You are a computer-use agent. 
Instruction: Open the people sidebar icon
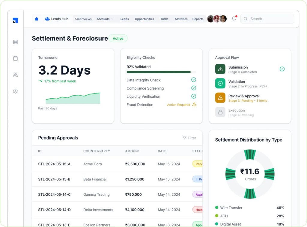[x=16, y=75]
